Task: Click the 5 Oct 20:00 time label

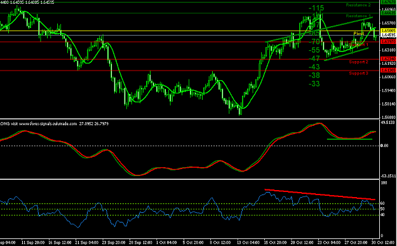Action: 193,242
